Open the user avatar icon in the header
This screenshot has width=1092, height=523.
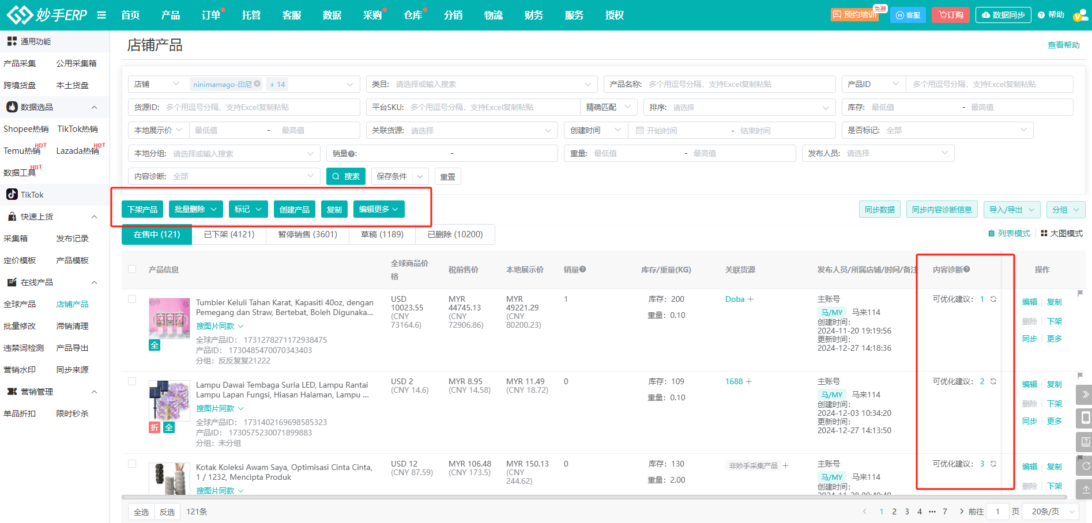(x=1079, y=16)
